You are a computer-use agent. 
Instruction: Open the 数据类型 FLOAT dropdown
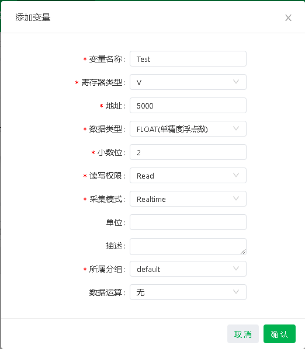(188, 129)
